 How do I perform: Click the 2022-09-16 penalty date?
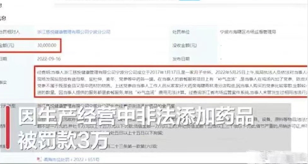pos(49,59)
